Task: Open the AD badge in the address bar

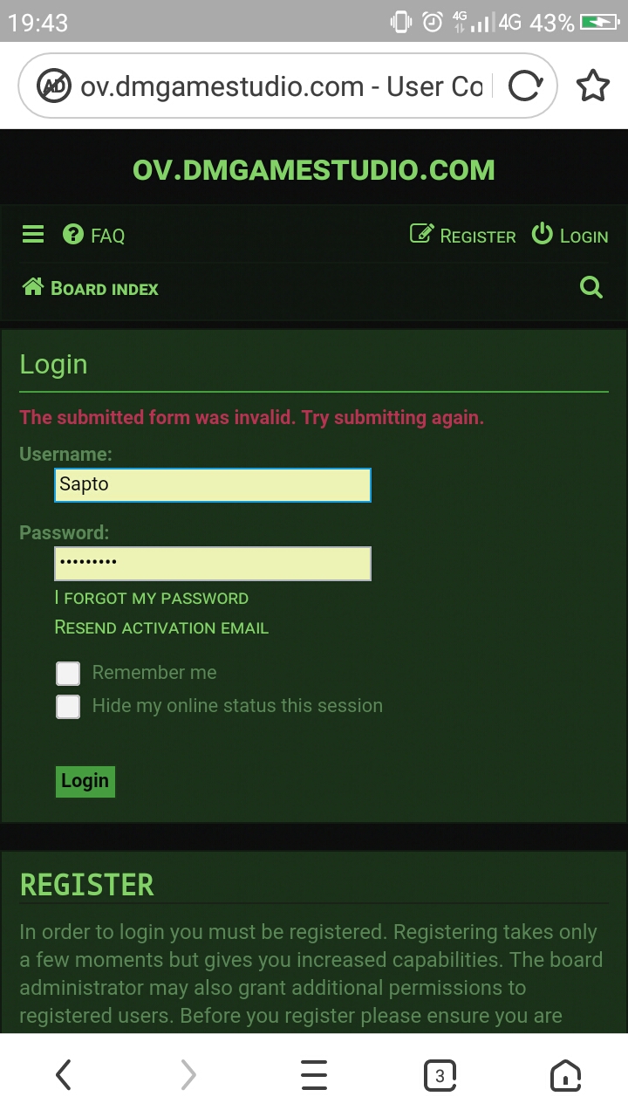Action: [53, 86]
